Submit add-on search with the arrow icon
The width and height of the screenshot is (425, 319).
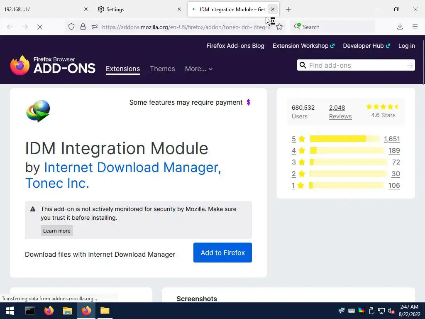[x=410, y=65]
